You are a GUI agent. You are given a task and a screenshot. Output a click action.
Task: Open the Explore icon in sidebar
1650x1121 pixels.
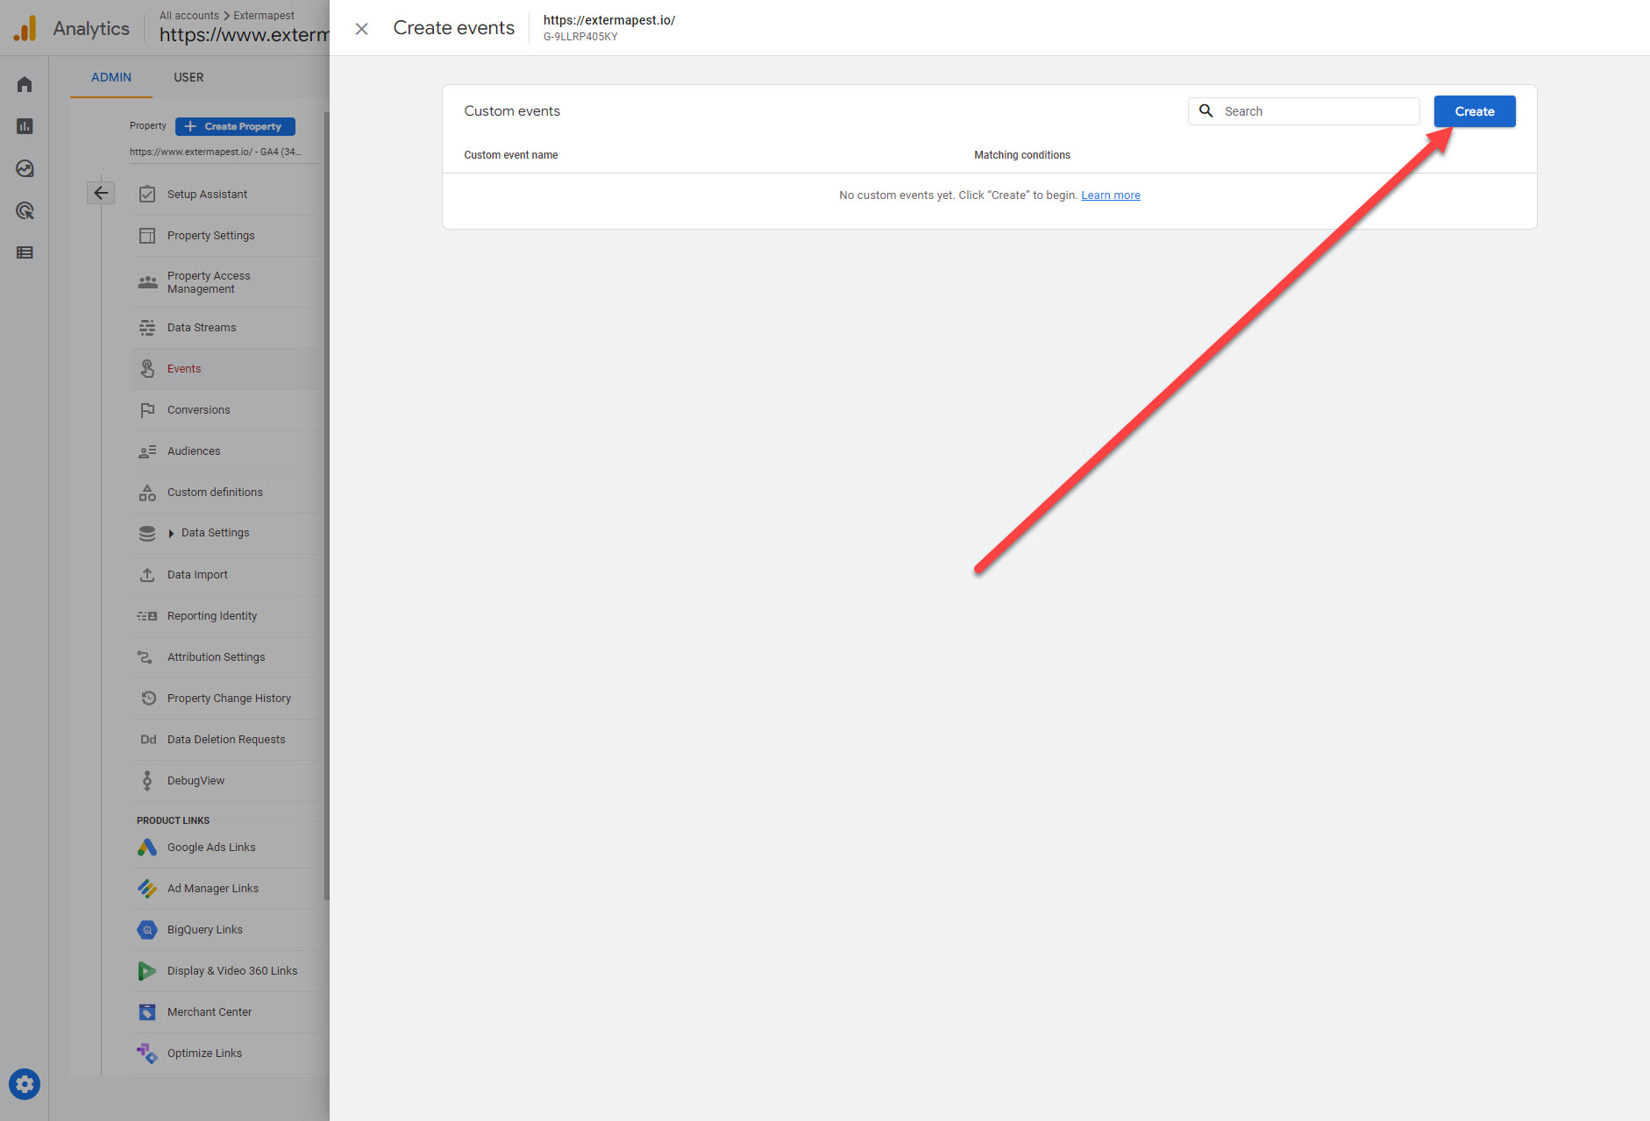(25, 168)
